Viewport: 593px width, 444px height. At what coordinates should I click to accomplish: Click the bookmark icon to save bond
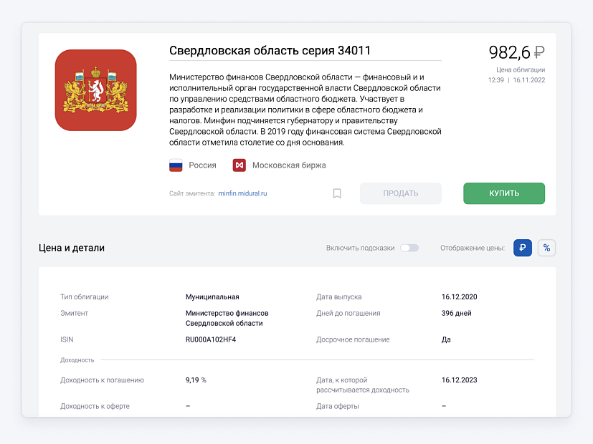pos(337,193)
